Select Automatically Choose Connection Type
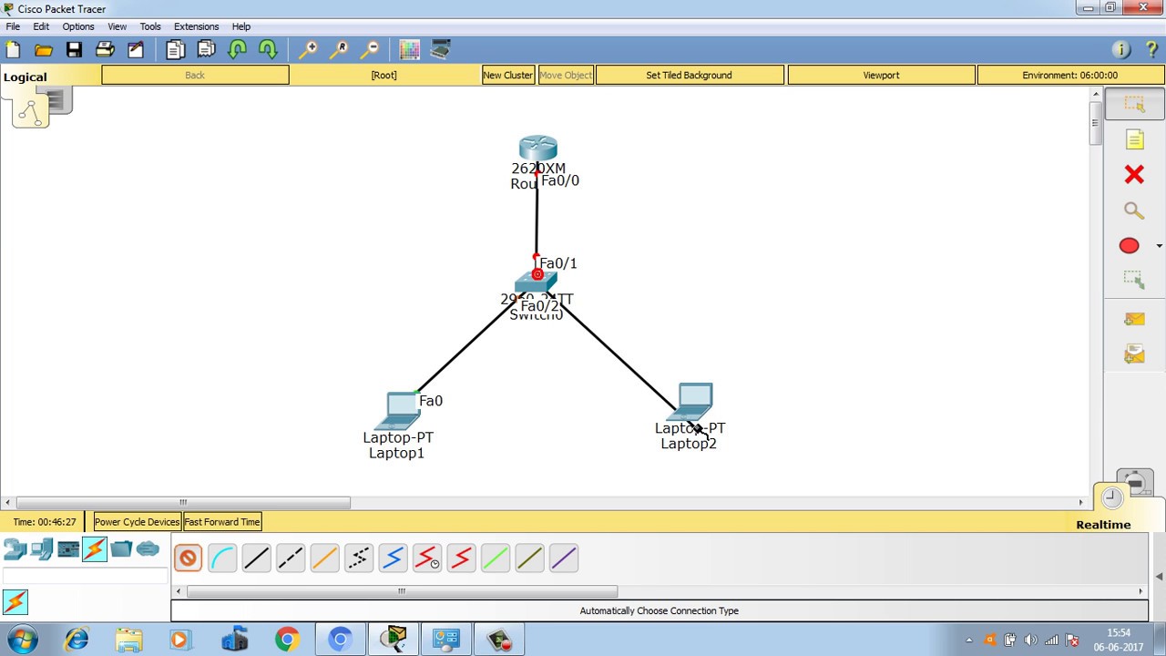The height and width of the screenshot is (656, 1166). (188, 558)
